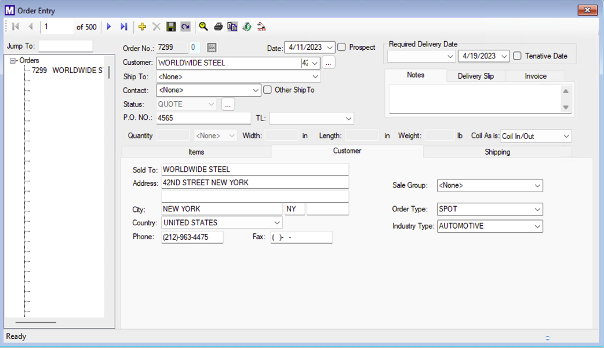Go to the next record arrow
The height and width of the screenshot is (348, 604).
[109, 27]
